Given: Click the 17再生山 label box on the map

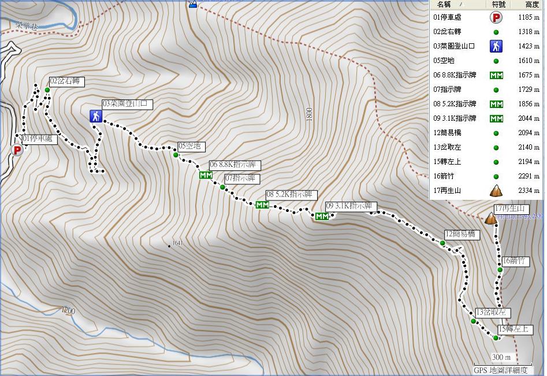Looking at the screenshot, I should (x=512, y=209).
